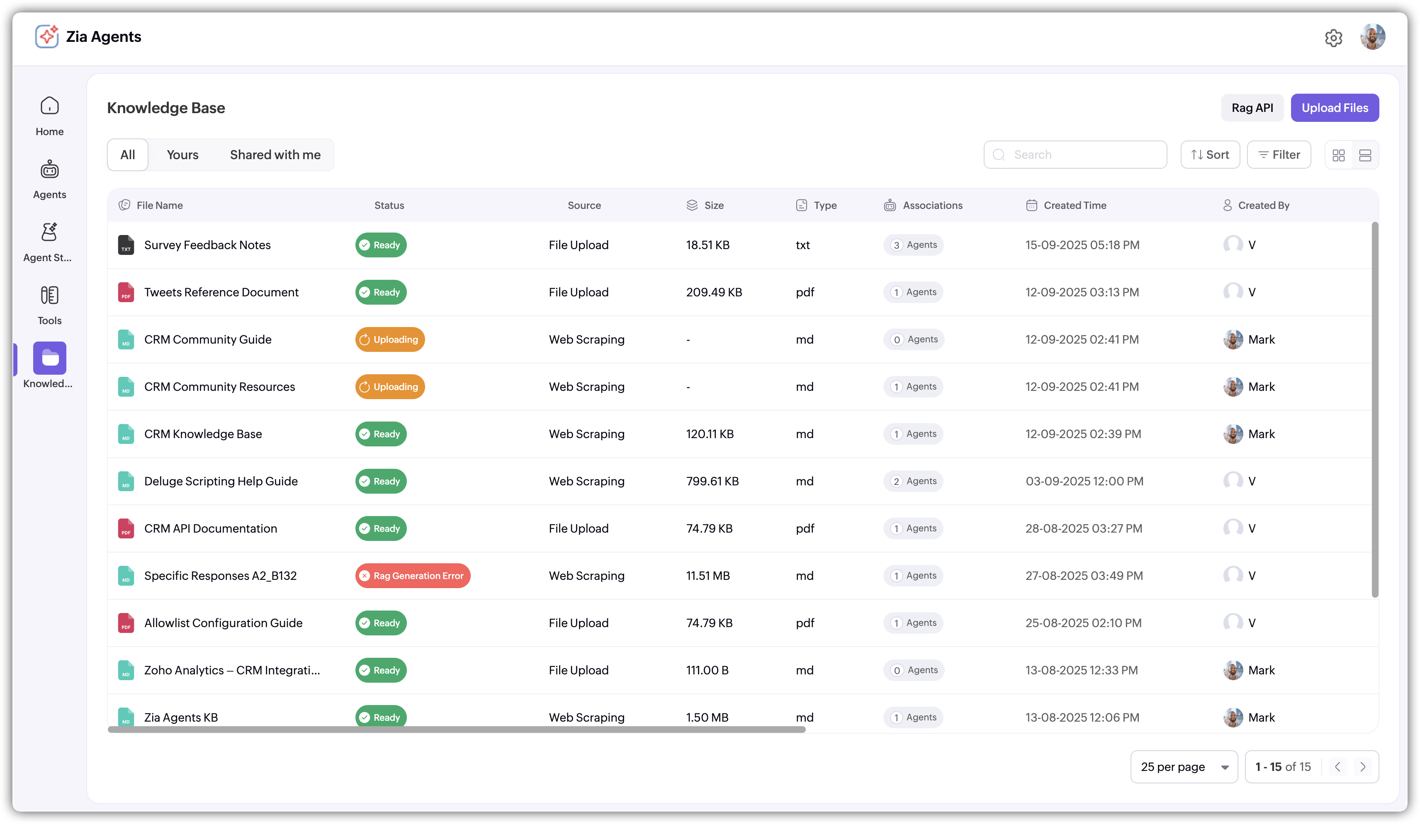Click the Rag API button
The image size is (1420, 824).
tap(1252, 108)
